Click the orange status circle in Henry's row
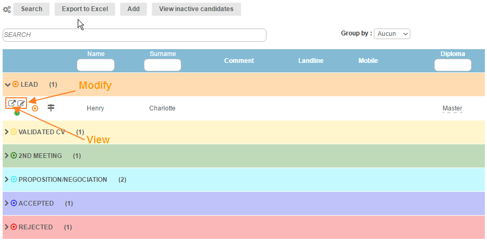The width and height of the screenshot is (487, 241). [35, 108]
